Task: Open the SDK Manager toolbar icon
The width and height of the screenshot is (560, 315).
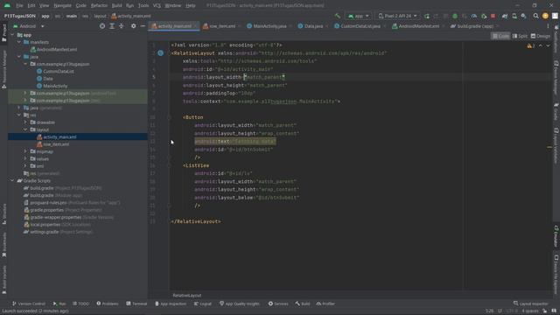Action: pyautogui.click(x=523, y=16)
